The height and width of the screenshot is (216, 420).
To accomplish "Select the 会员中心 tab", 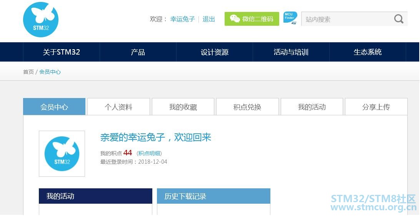I will [x=54, y=107].
